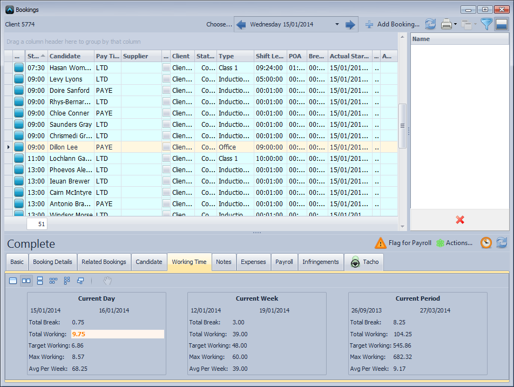Click blue status icon for Levy Lyons row
This screenshot has height=387, width=514.
(x=19, y=79)
